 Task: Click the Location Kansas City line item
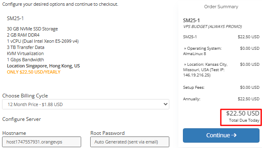[221, 69]
